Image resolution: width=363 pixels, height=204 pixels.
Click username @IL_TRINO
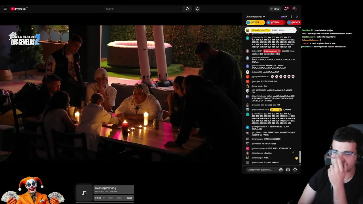(256, 133)
